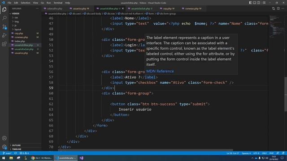Open cep.php in the explorer tree

19,34
